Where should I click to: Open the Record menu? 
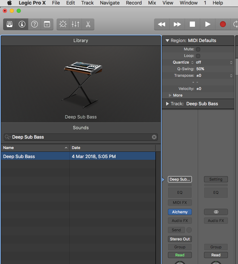click(x=134, y=3)
